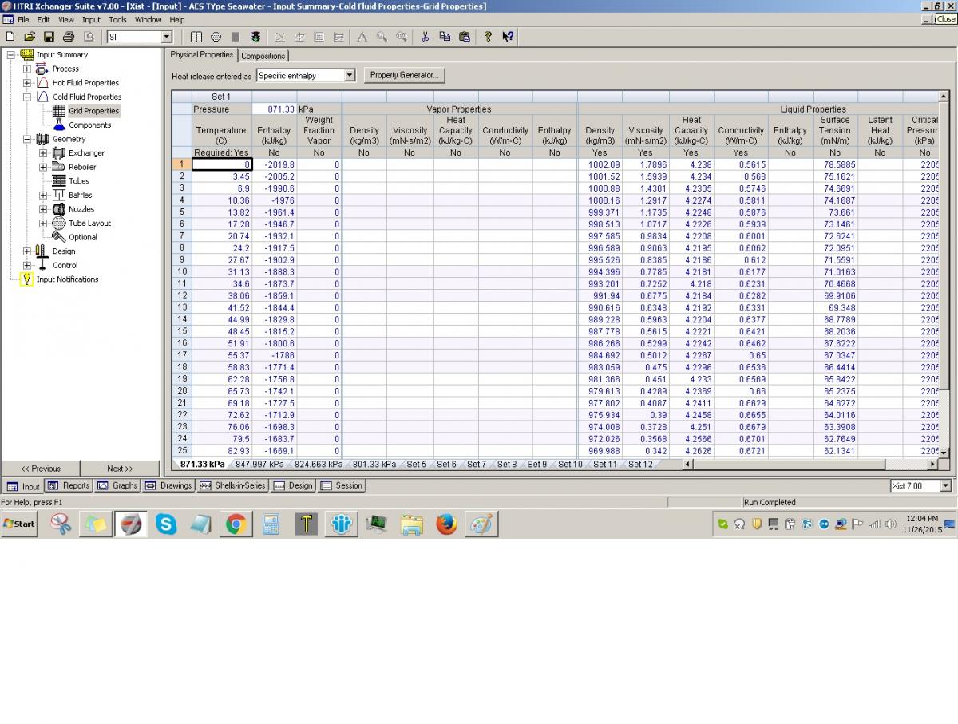958x724 pixels.
Task: Click the Exchanger shell icon in tree
Action: pos(59,152)
